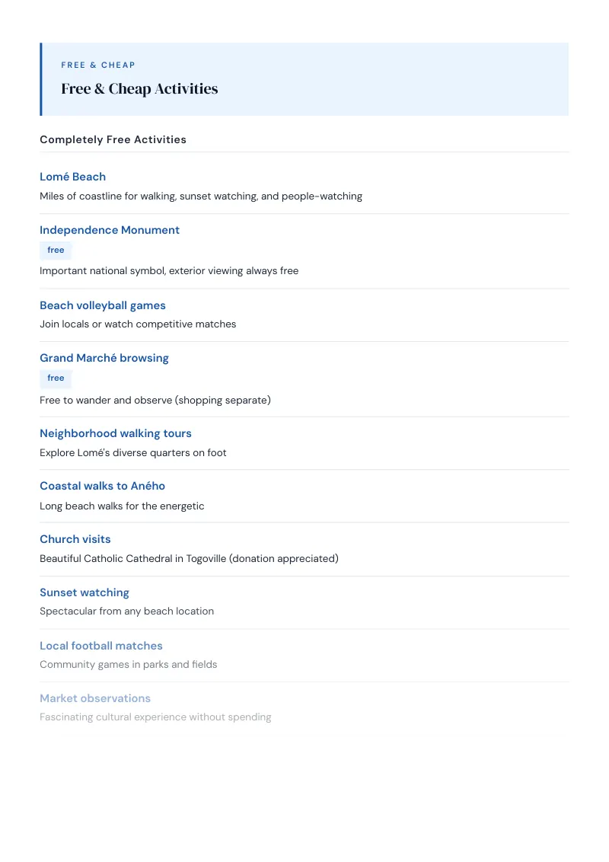Open Local football matches link
The image size is (609, 862).
click(x=101, y=646)
